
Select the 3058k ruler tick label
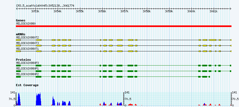pyautogui.click(x=147, y=12)
